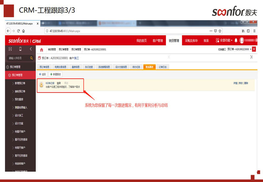Click the search magnifier in phone number box
Screen dimensions: 263x182
pyautogui.click(x=32, y=58)
